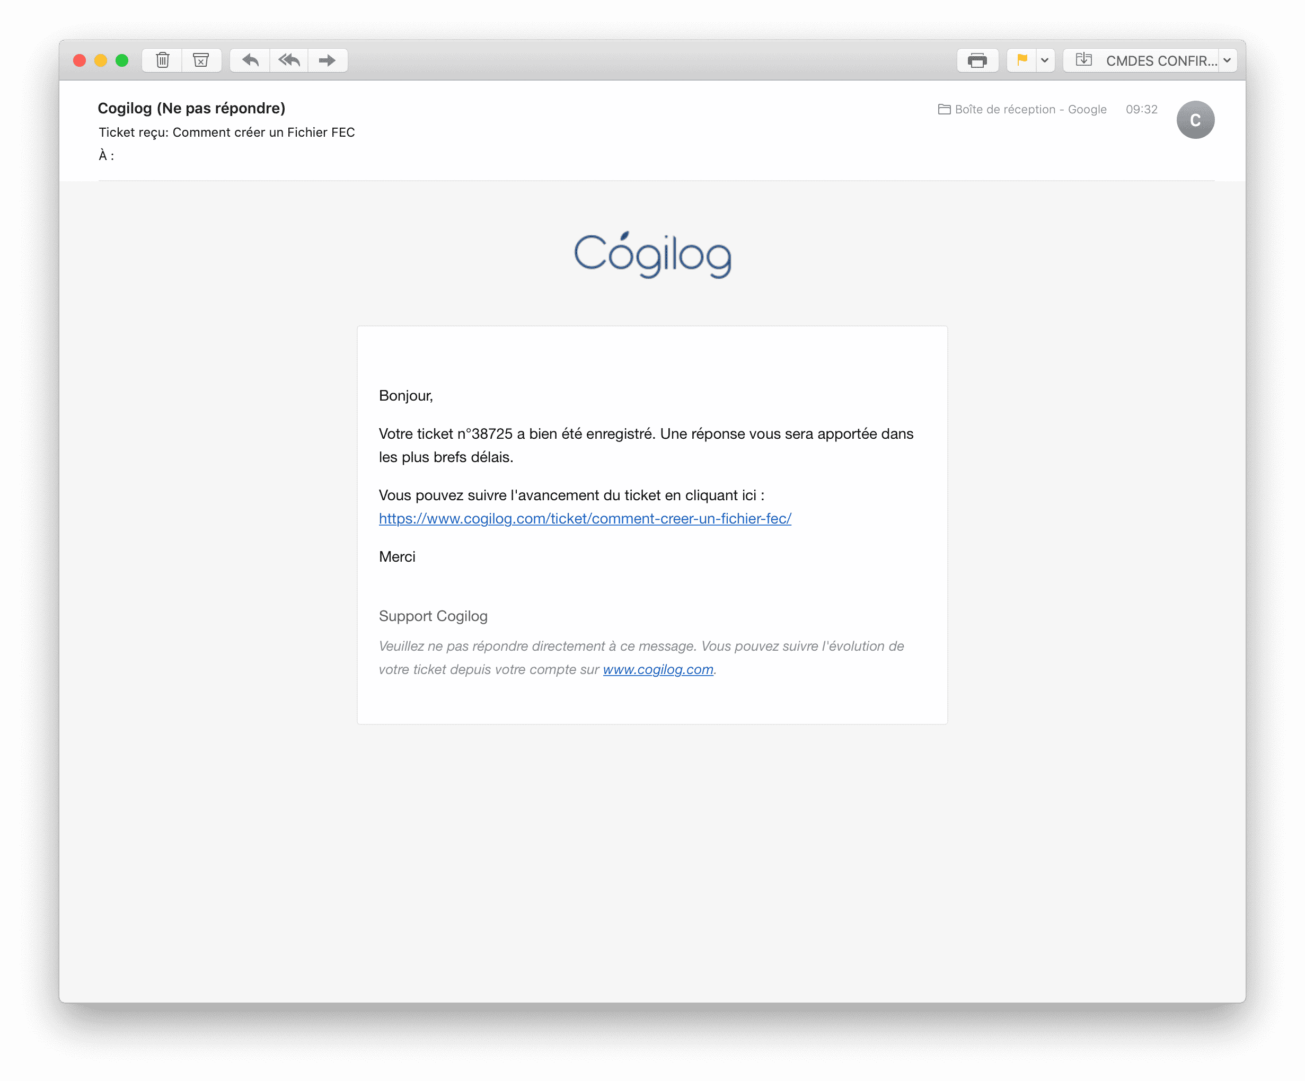Click the Cogilog logo image
This screenshot has width=1305, height=1081.
[652, 255]
